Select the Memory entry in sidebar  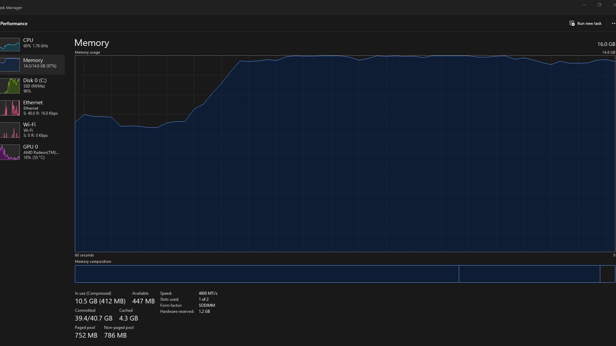pyautogui.click(x=33, y=63)
